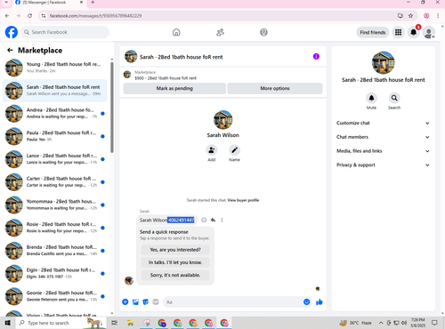The width and height of the screenshot is (445, 329).
Task: Click Sarah Wilson profile picture in chat
Action: (x=222, y=119)
